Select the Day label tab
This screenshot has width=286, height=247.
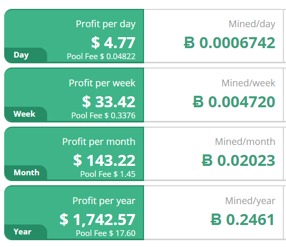click(x=26, y=55)
